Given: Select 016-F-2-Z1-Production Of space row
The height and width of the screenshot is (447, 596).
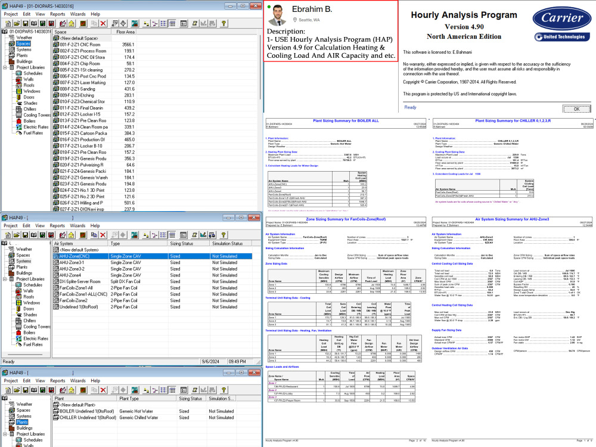Looking at the screenshot, I should point(94,139).
